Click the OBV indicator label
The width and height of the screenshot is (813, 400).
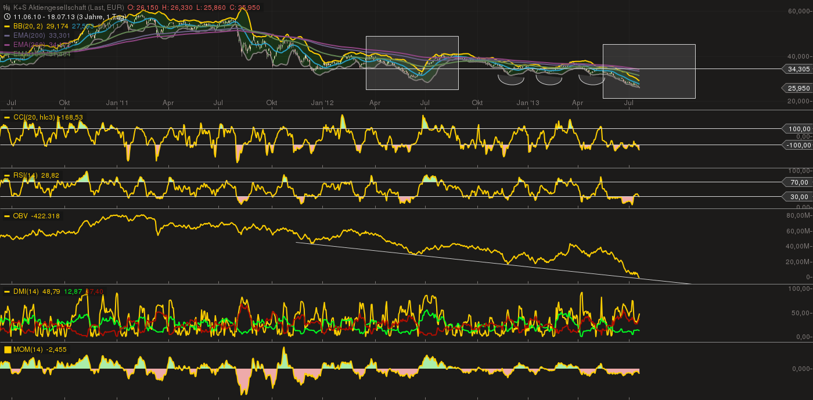(x=20, y=216)
